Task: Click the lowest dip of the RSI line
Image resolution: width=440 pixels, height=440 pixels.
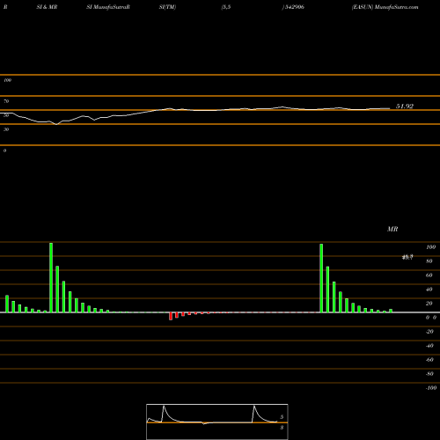Action: click(56, 124)
